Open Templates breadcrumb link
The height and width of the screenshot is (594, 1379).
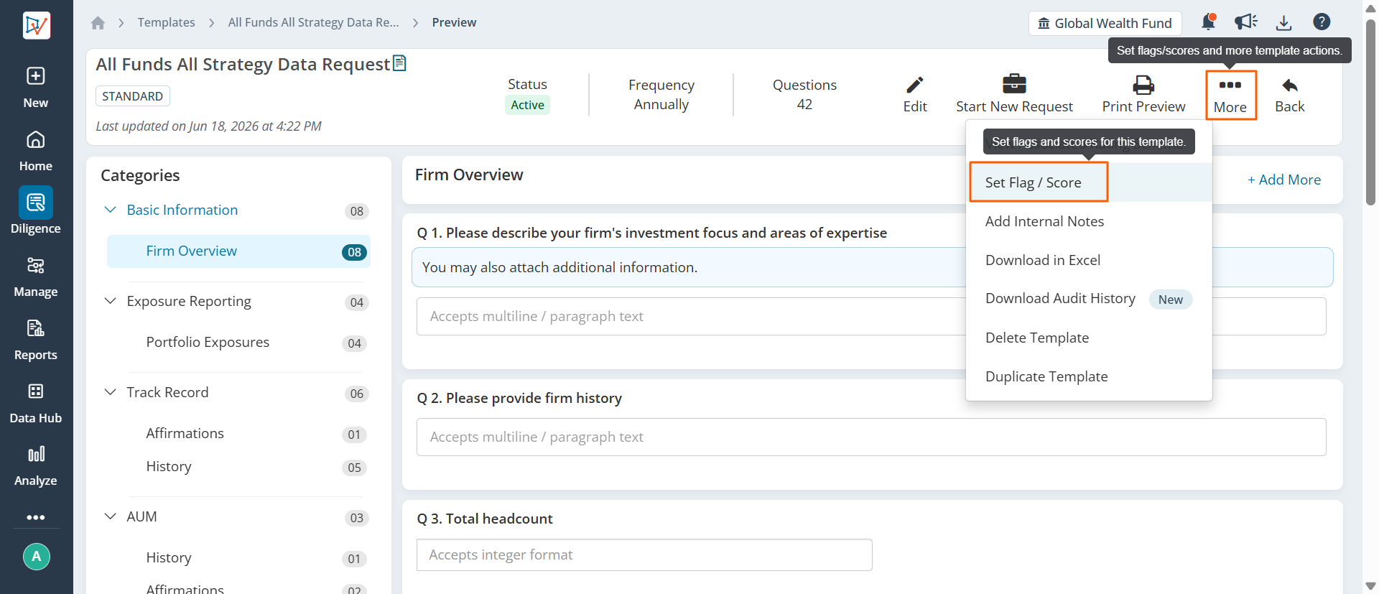[166, 22]
